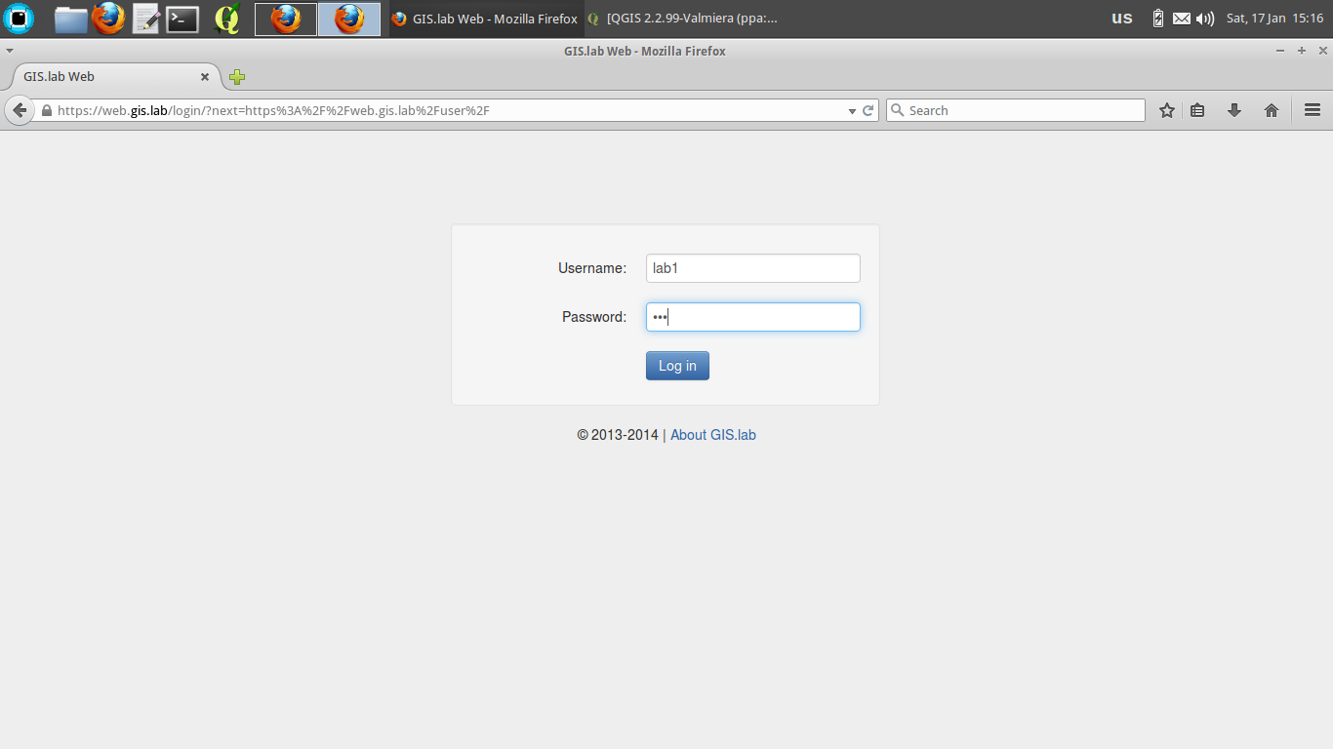Viewport: 1333px width, 749px height.
Task: Go to Firefox home page icon
Action: click(x=1271, y=110)
